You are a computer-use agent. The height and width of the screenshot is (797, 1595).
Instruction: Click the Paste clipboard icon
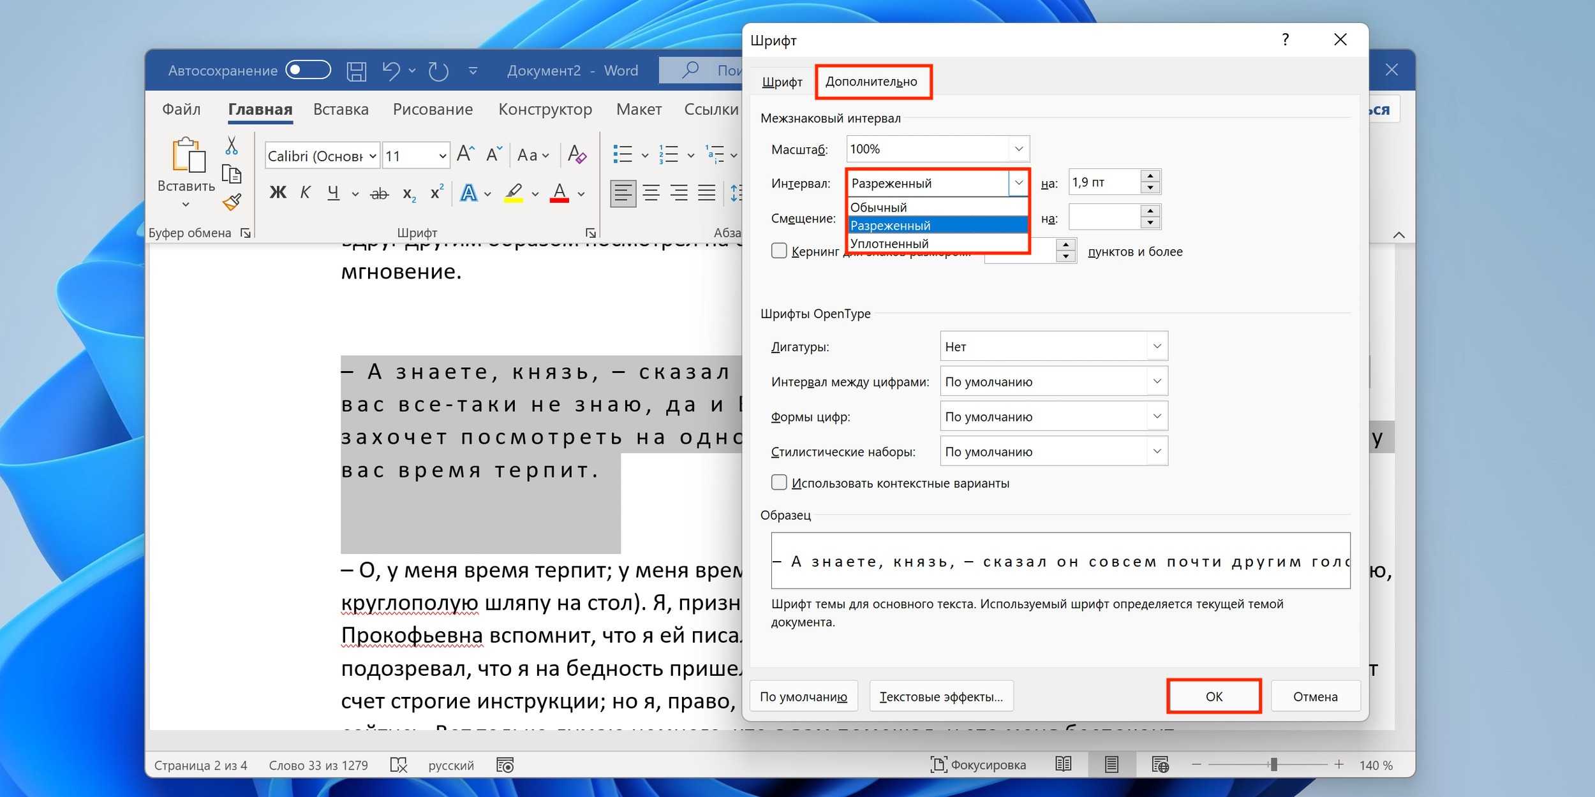pyautogui.click(x=188, y=155)
